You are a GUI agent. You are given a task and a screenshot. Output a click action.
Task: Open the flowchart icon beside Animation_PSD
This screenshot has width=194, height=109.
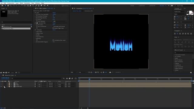31,27
